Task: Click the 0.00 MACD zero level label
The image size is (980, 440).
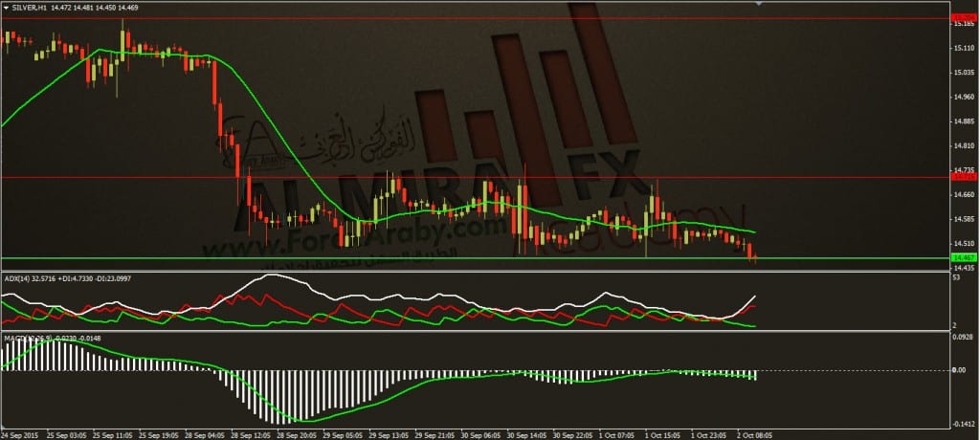Action: [959, 370]
